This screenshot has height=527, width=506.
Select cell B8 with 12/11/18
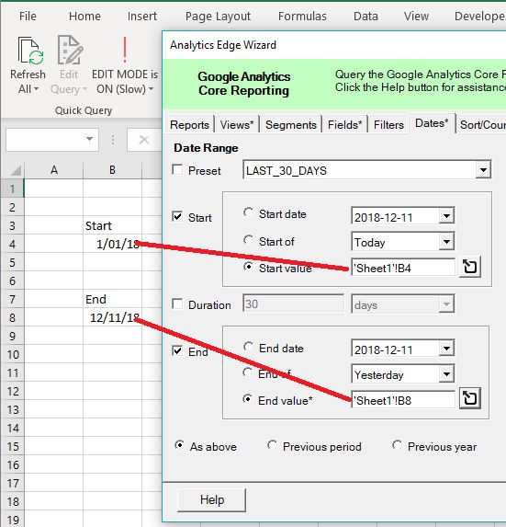click(112, 317)
